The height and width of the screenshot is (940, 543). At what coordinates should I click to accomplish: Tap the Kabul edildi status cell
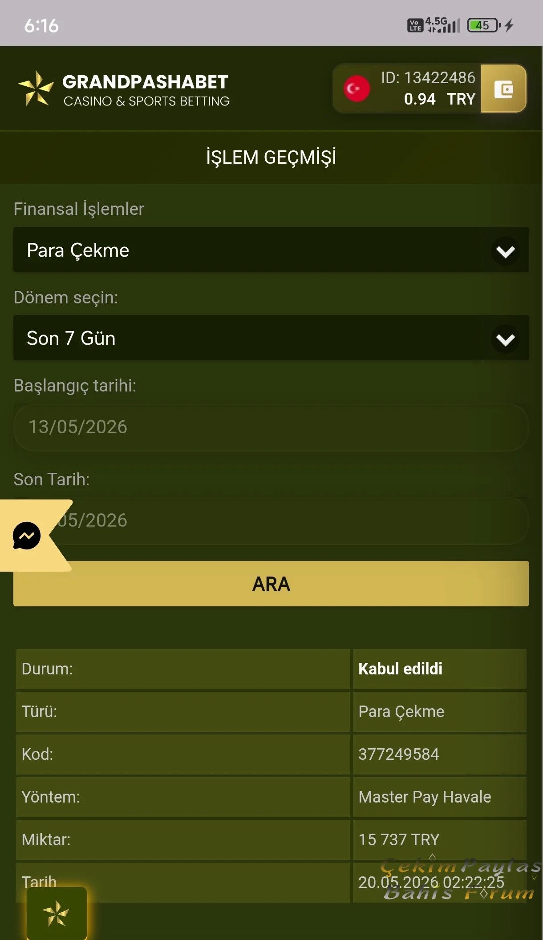[439, 669]
